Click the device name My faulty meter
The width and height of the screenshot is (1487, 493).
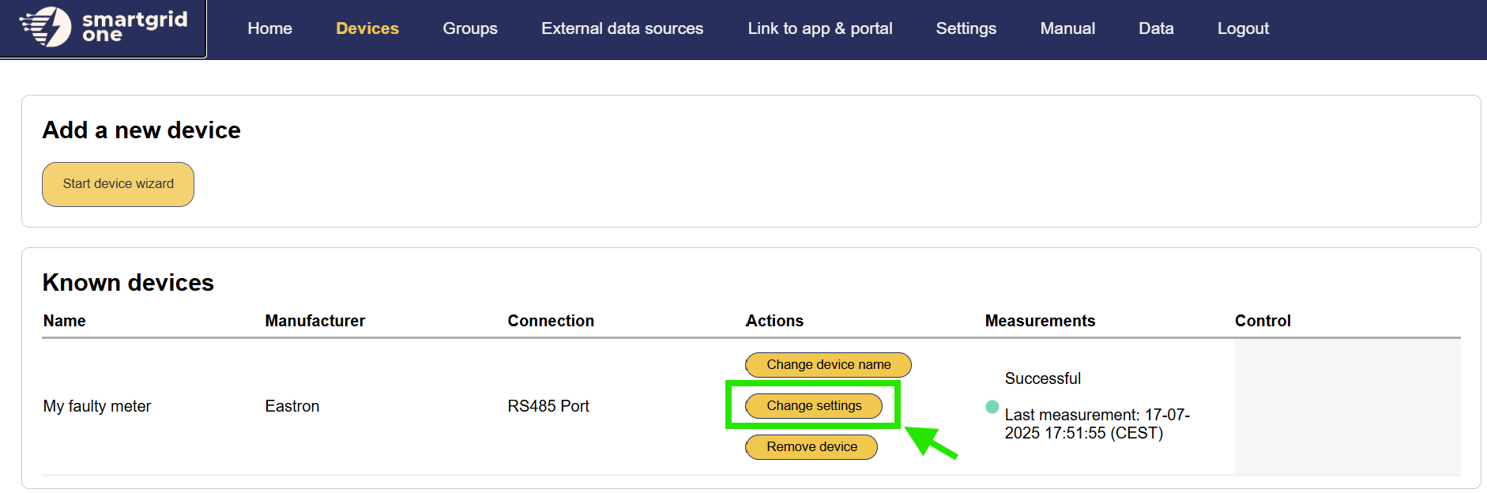click(x=97, y=406)
